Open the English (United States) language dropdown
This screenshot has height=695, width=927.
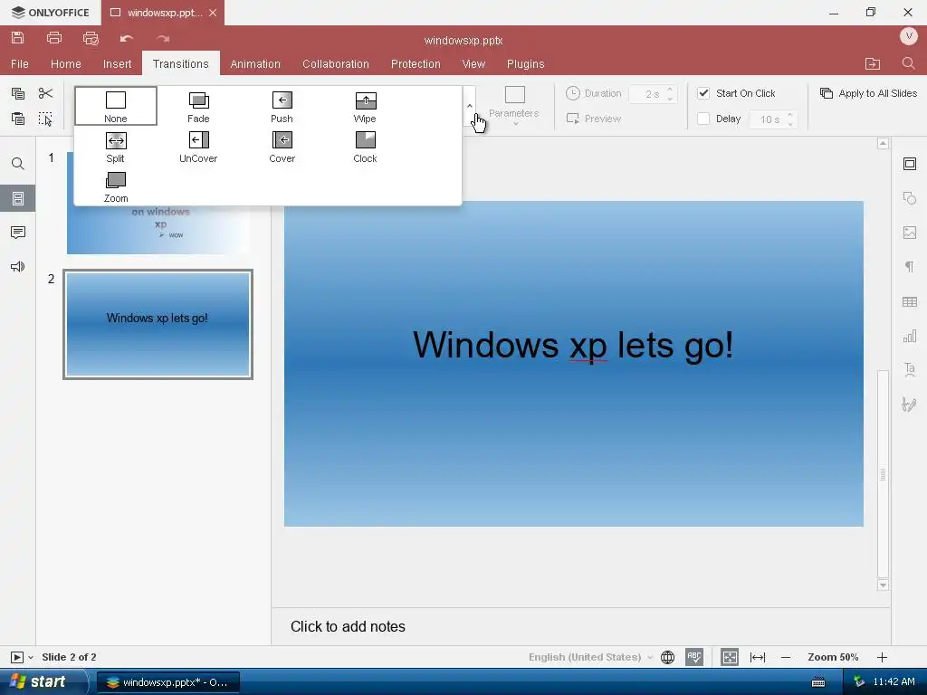590,657
